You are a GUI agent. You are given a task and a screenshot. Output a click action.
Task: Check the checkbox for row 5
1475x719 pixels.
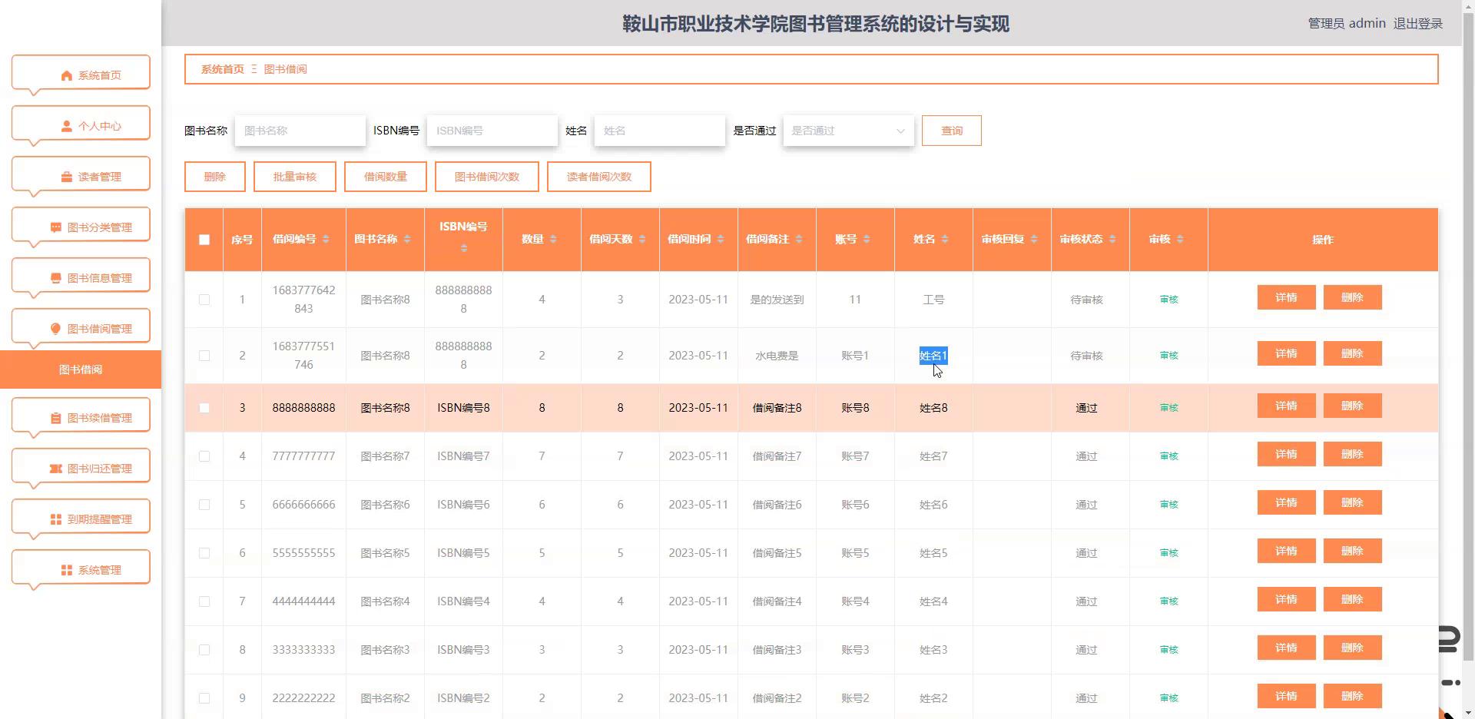click(204, 505)
